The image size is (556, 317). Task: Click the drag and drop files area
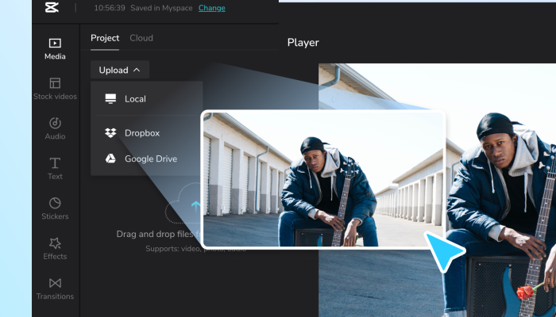[x=157, y=235]
